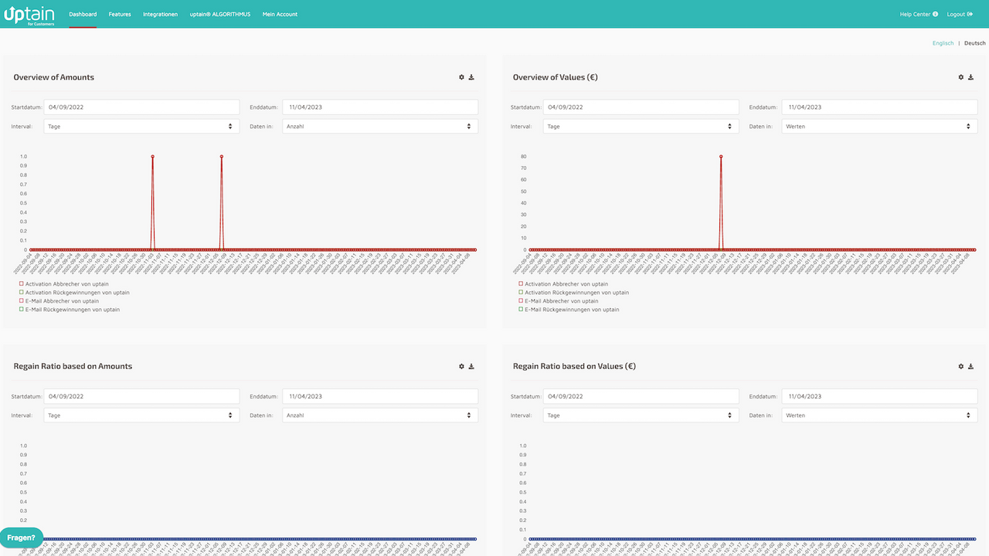Download the Overview of Values chart data
The height and width of the screenshot is (556, 989).
(x=971, y=77)
